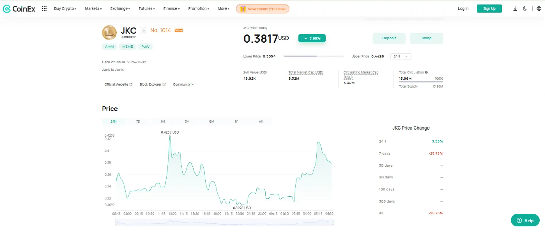Expand the Markets menu
The width and height of the screenshot is (545, 241).
pos(93,8)
